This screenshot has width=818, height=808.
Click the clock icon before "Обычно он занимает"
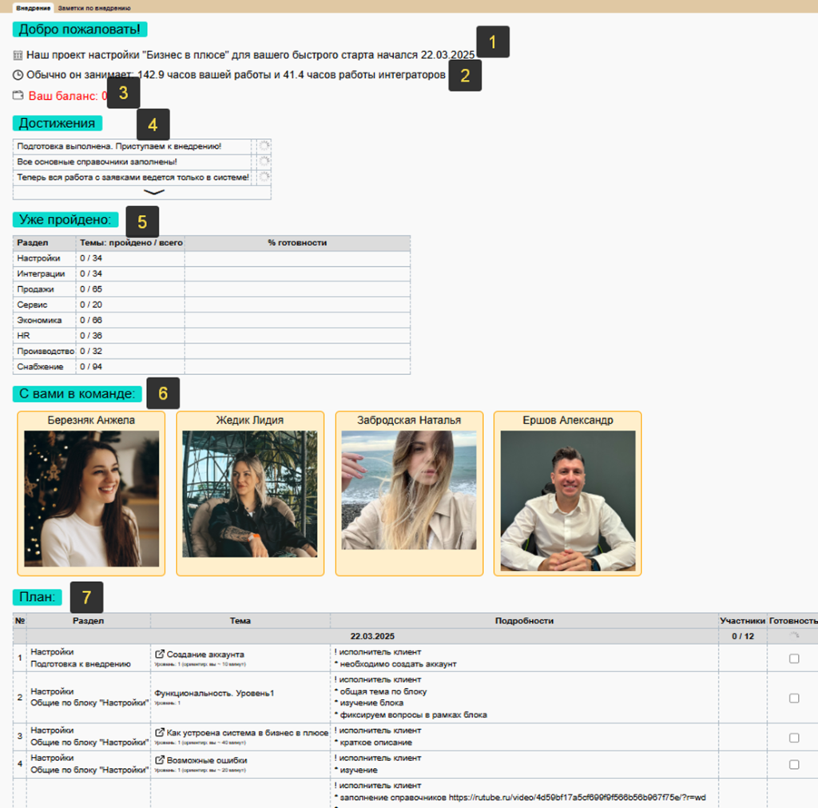18,75
